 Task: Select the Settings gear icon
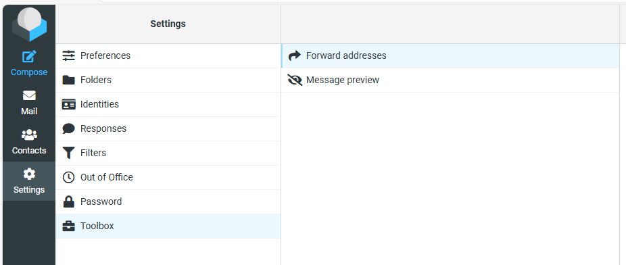29,174
